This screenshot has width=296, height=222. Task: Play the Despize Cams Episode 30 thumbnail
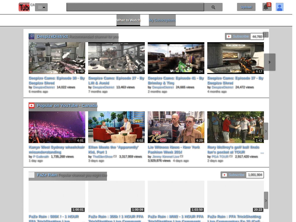57,58
